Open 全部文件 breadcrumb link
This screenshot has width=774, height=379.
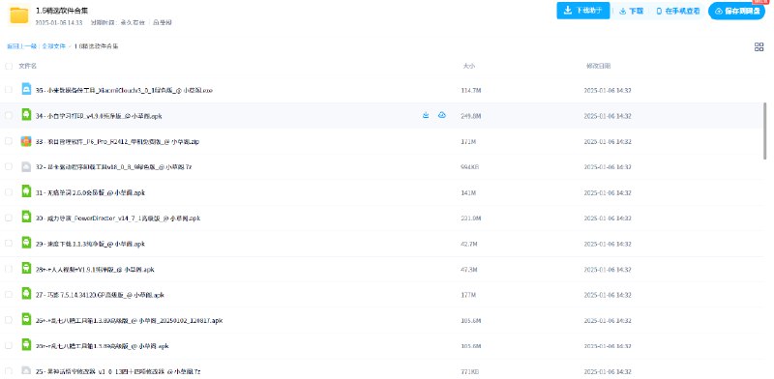tap(54, 46)
